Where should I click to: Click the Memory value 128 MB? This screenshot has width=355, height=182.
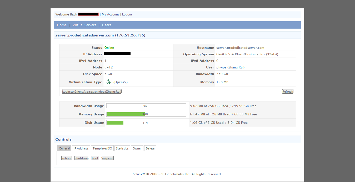point(222,82)
